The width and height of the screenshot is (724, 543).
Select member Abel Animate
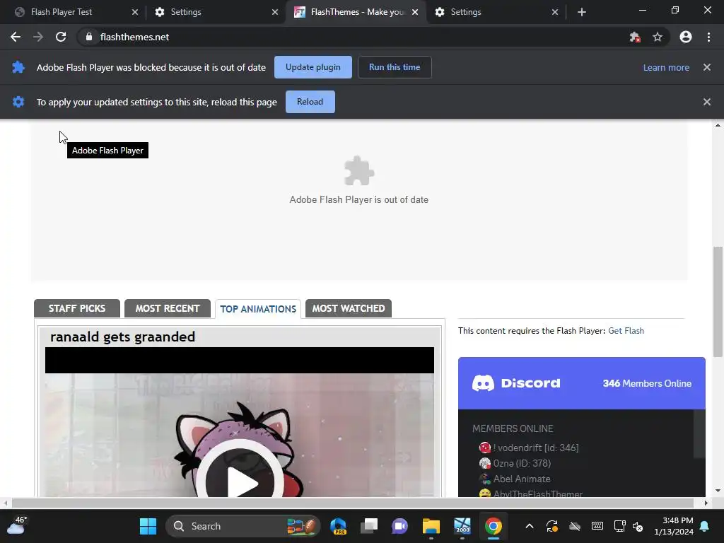515,479
